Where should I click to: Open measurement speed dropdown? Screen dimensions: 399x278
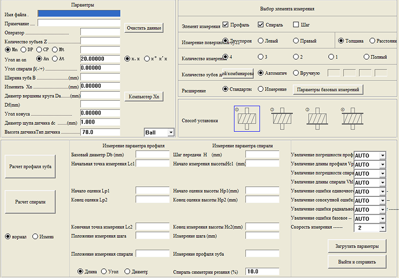382,227
